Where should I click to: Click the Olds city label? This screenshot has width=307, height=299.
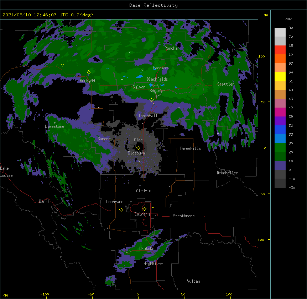[x=138, y=140]
